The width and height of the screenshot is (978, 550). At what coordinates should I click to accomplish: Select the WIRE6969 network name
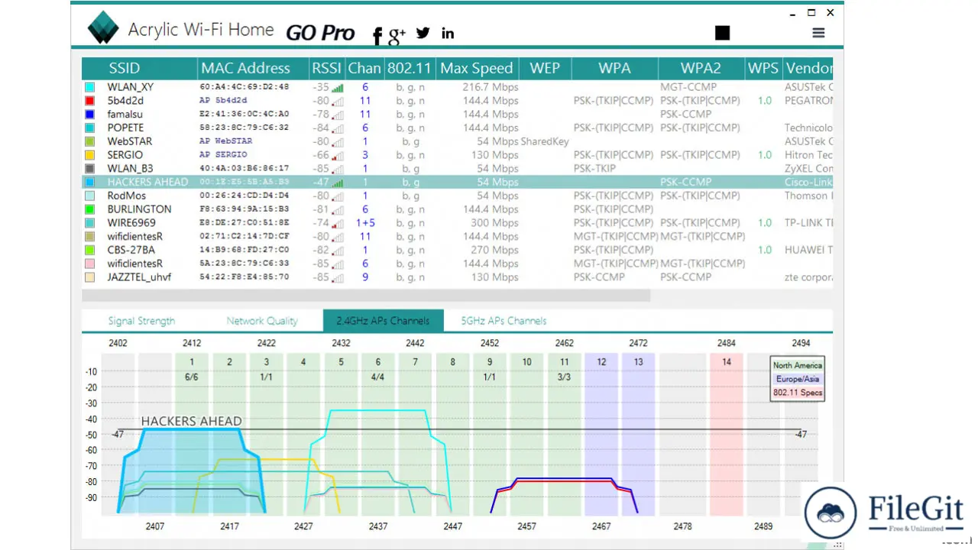(131, 223)
